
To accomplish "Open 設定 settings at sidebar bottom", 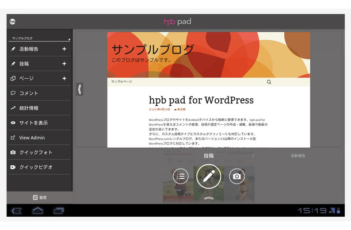I will tap(40, 197).
